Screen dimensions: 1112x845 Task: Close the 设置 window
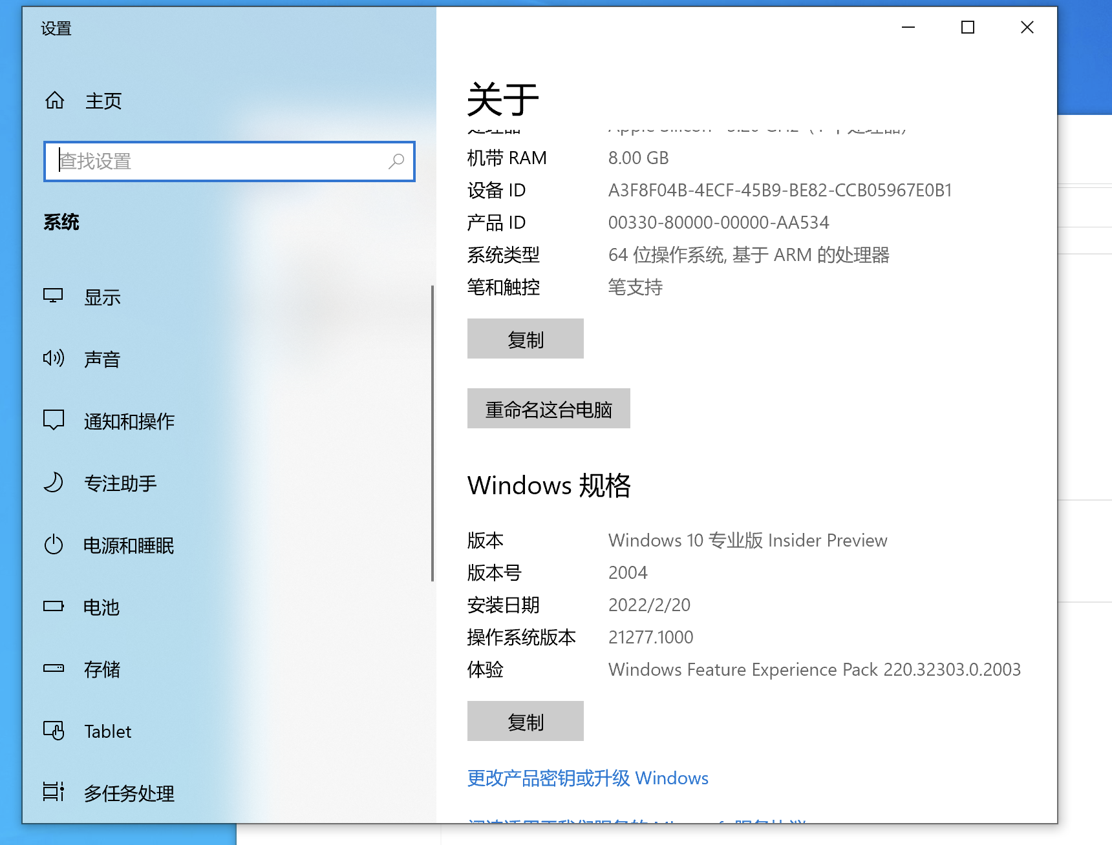(1027, 27)
